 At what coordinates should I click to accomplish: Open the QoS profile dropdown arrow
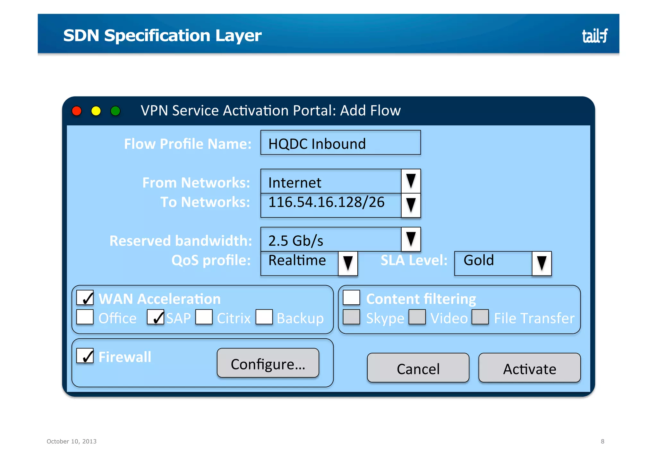[348, 264]
